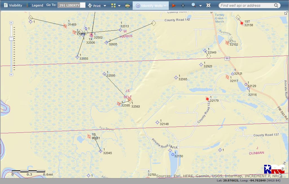Viewport: 289px width, 184px height.
Task: Click the red well symbol 32117
Action: (x=227, y=77)
